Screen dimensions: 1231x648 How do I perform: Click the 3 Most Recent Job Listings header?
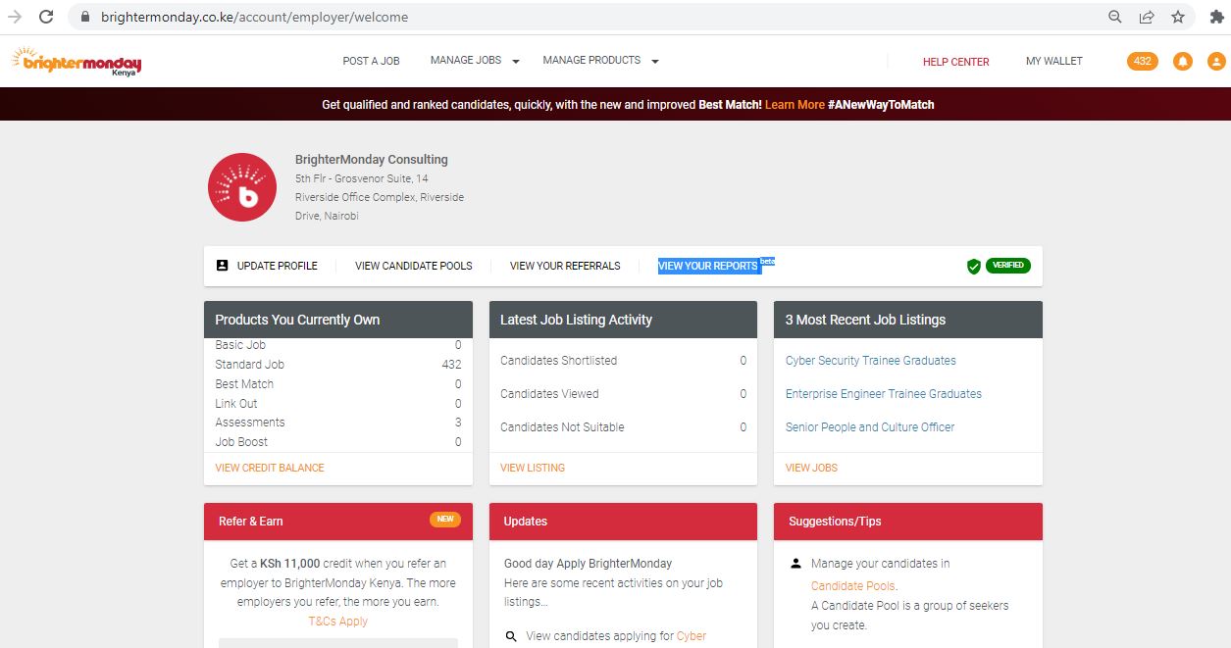(x=908, y=320)
